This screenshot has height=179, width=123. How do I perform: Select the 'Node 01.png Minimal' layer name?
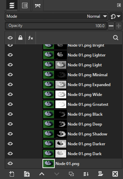[88, 75]
